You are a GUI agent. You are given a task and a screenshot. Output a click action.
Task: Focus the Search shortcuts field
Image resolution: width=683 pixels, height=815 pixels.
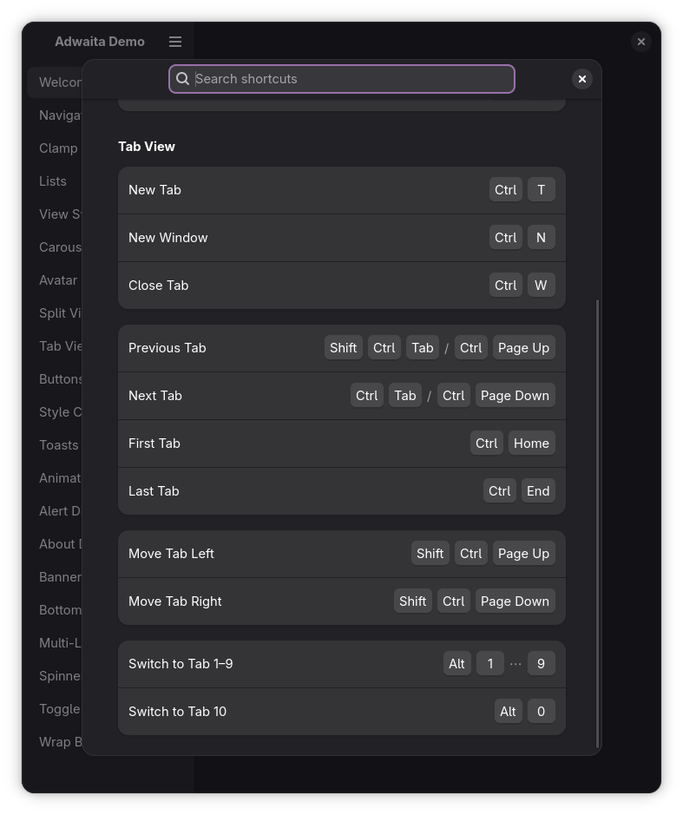(342, 79)
